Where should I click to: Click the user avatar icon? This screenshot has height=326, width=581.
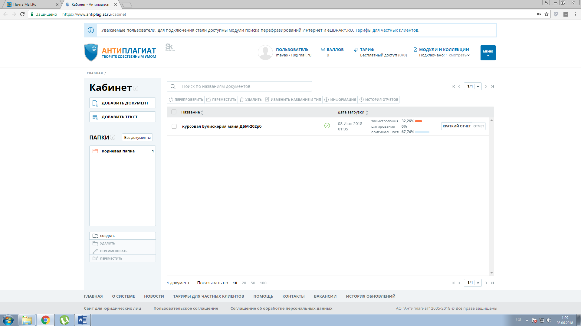pyautogui.click(x=265, y=53)
